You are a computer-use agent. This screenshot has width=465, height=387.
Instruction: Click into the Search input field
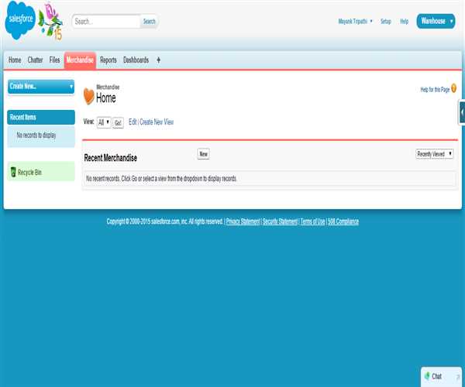[106, 22]
